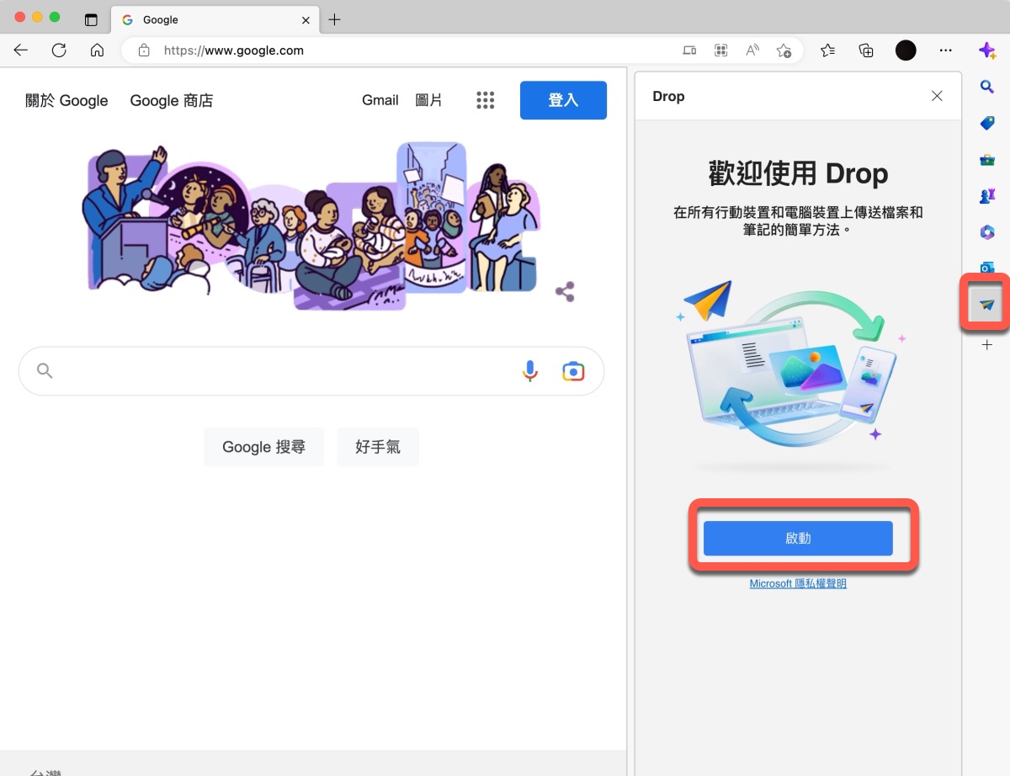The height and width of the screenshot is (776, 1010).
Task: Start Read aloud from the address bar
Action: [x=752, y=50]
